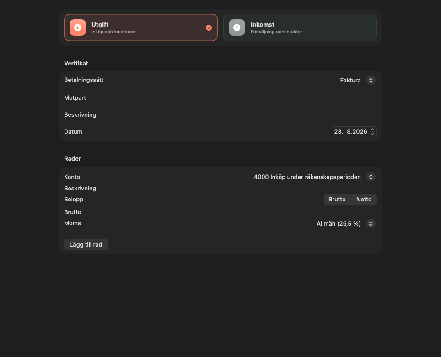Viewport: 441px width, 357px height.
Task: Click the Verifikat section heading
Action: pyautogui.click(x=76, y=63)
